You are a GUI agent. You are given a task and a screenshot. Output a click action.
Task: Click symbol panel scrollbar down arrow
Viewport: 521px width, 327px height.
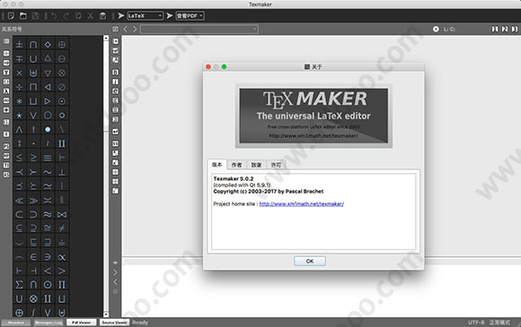pyautogui.click(x=106, y=314)
